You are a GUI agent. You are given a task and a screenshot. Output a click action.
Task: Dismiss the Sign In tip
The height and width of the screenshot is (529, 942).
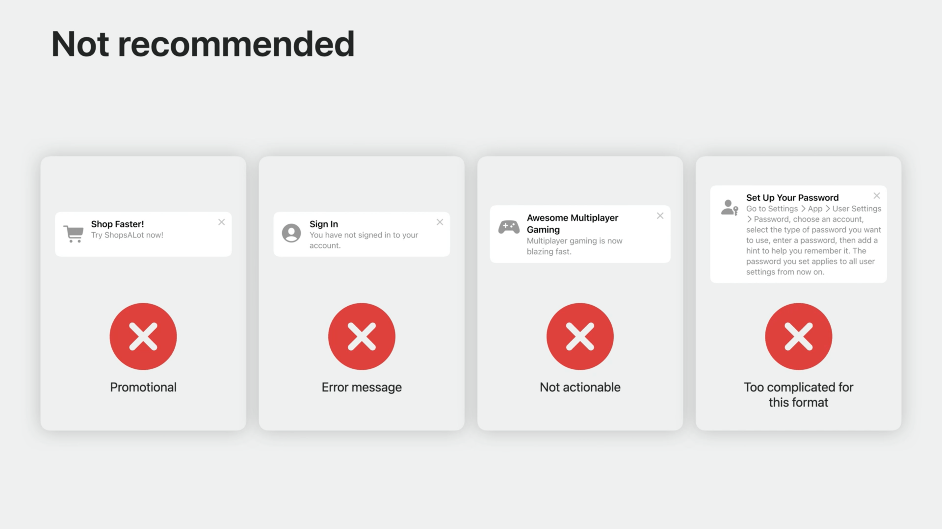click(x=440, y=222)
